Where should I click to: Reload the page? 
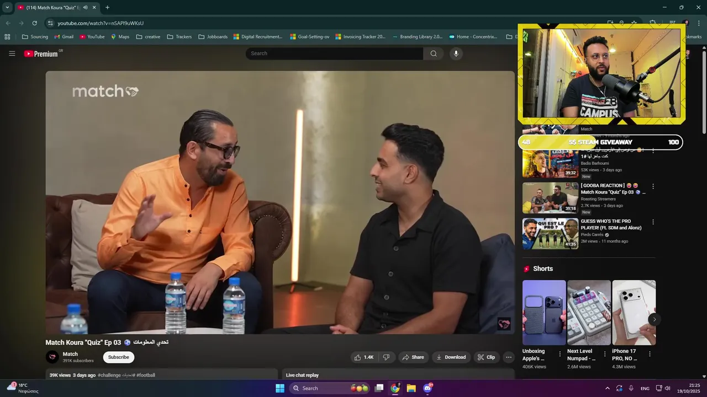coord(34,23)
